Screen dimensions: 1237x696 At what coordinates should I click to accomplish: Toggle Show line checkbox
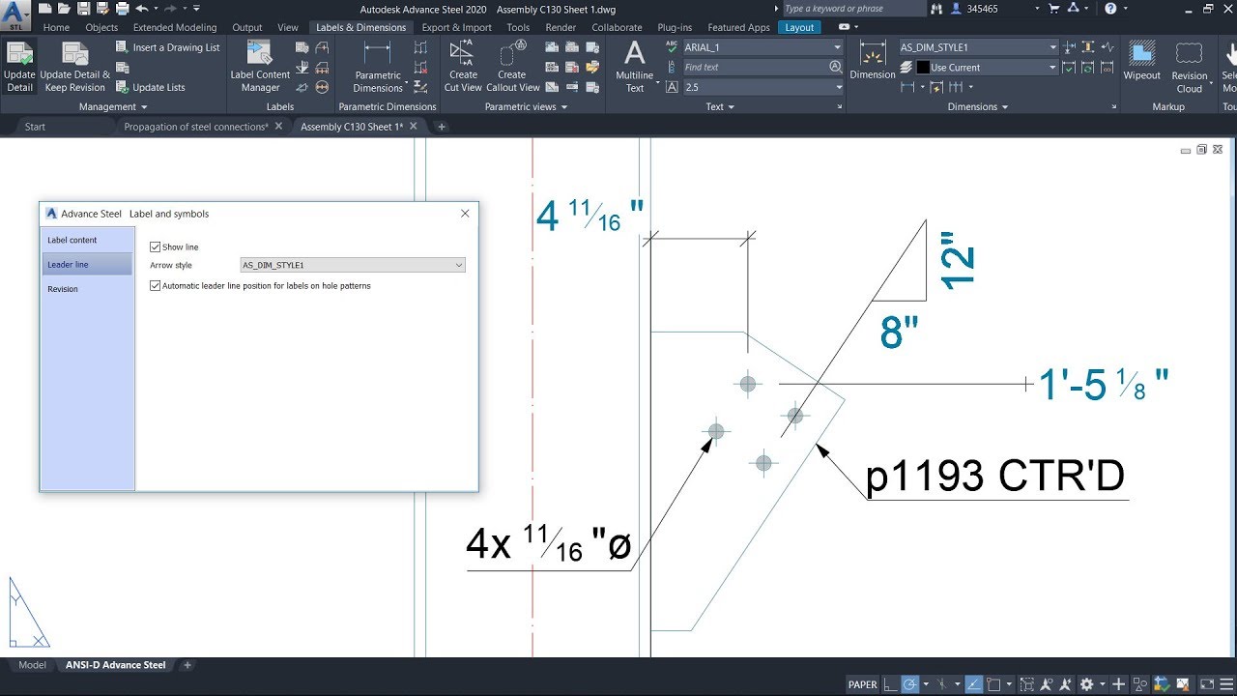click(155, 246)
